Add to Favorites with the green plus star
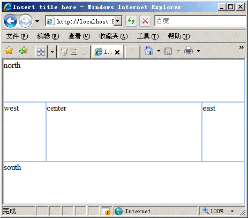 click(x=23, y=51)
